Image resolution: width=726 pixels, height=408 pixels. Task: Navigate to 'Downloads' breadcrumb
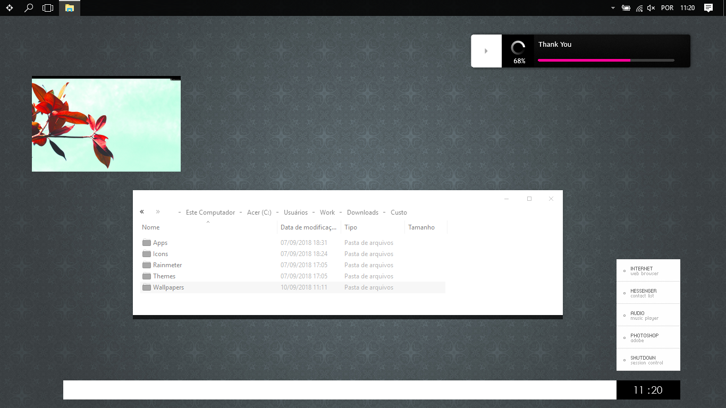coord(362,212)
